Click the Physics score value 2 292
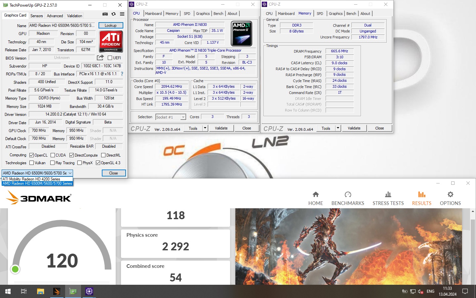The image size is (476, 298). tap(176, 247)
